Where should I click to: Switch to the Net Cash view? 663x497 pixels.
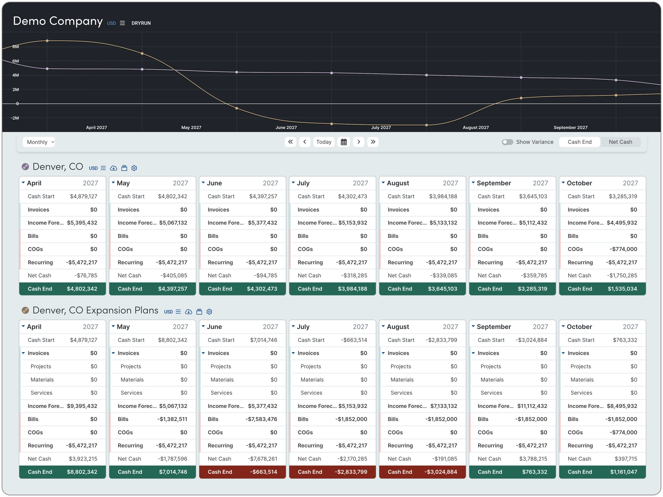[x=620, y=142]
